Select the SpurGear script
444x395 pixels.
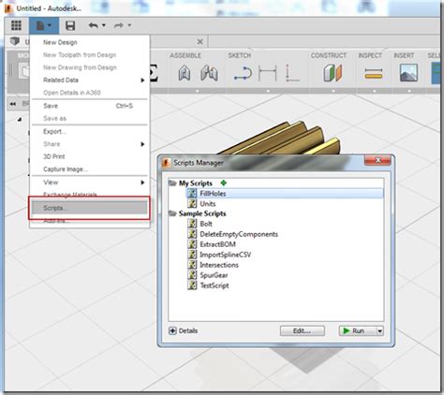coord(208,275)
